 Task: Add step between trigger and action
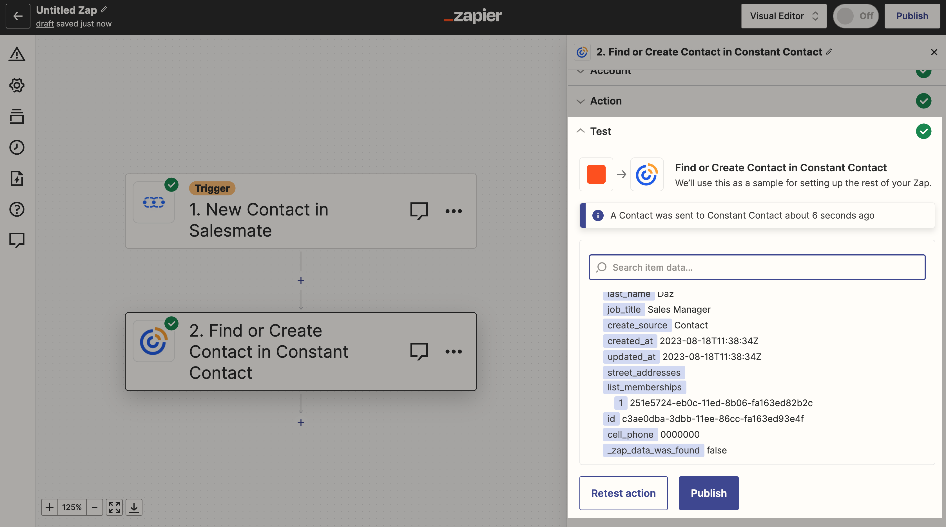(x=301, y=281)
